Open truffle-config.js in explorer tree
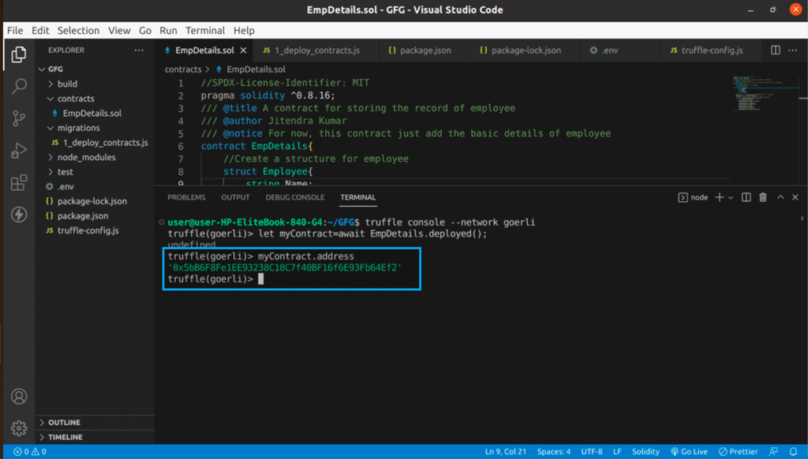The height and width of the screenshot is (459, 808). click(88, 230)
